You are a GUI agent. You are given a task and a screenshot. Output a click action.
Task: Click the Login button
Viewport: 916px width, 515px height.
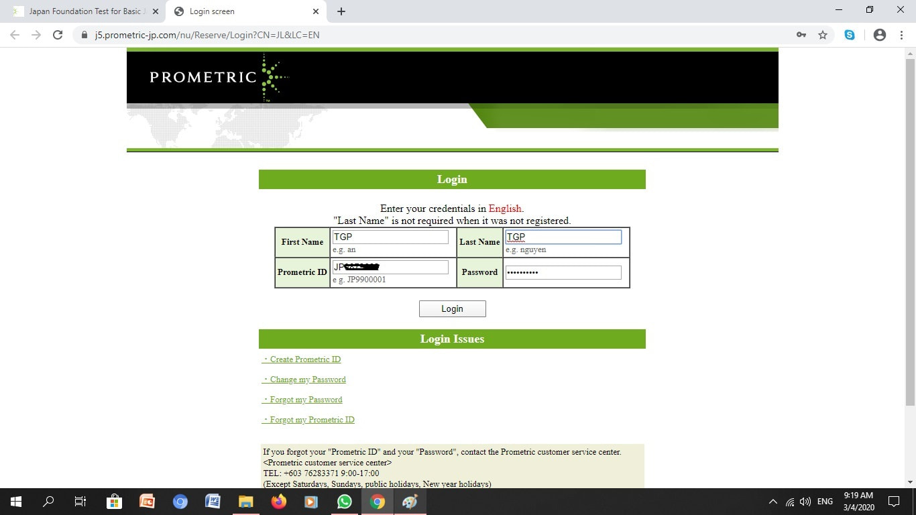[453, 308]
